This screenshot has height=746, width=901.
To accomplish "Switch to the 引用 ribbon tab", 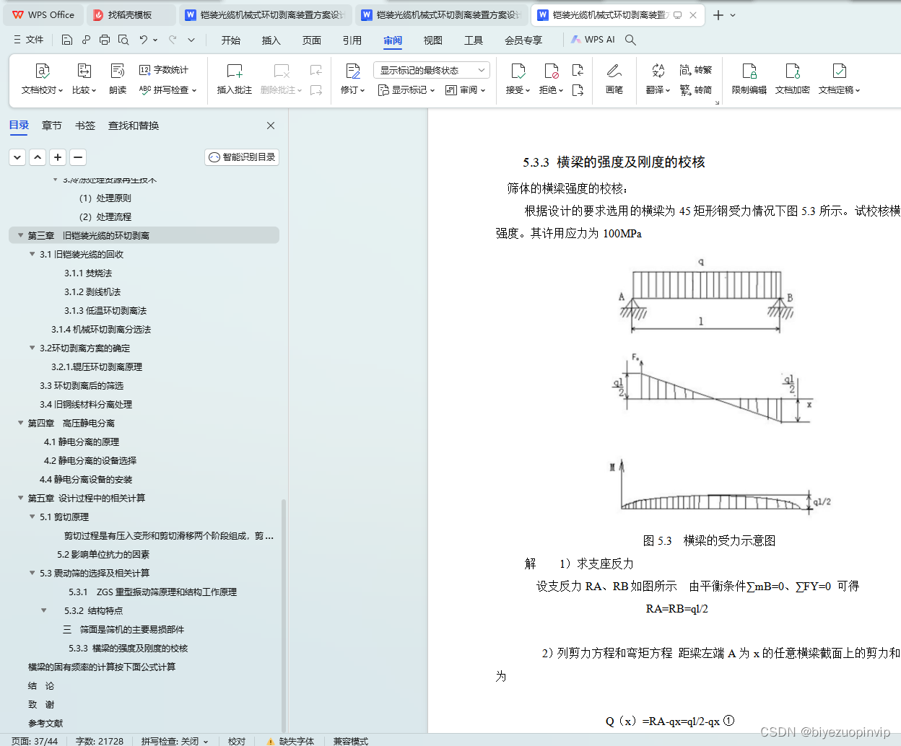I will [x=352, y=40].
